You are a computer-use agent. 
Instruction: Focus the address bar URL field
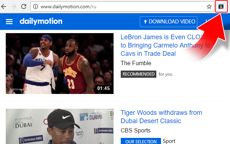(x=122, y=6)
